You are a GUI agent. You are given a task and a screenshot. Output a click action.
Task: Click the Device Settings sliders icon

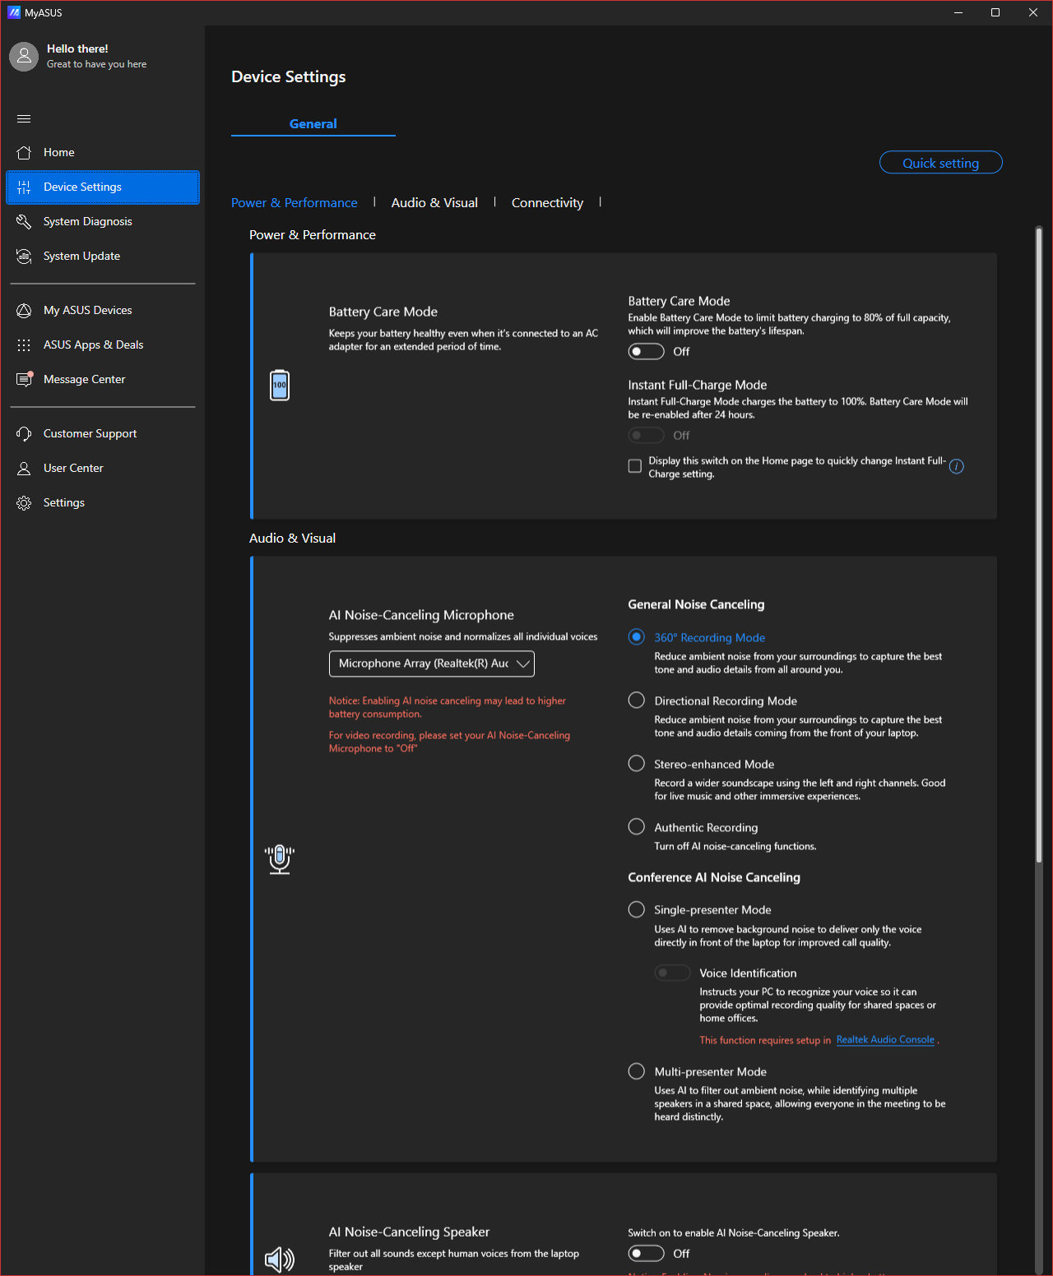(x=24, y=187)
